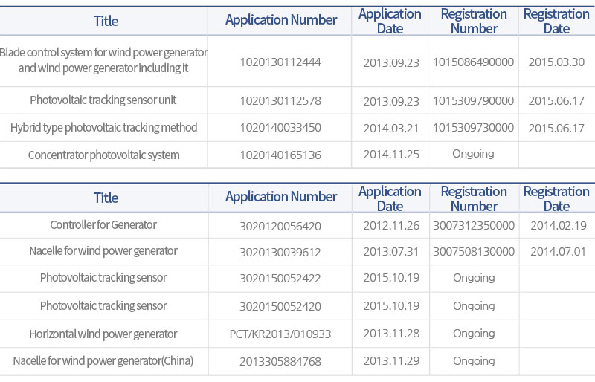This screenshot has height=382, width=595.
Task: Select application number 1020130112444
Action: pos(280,62)
